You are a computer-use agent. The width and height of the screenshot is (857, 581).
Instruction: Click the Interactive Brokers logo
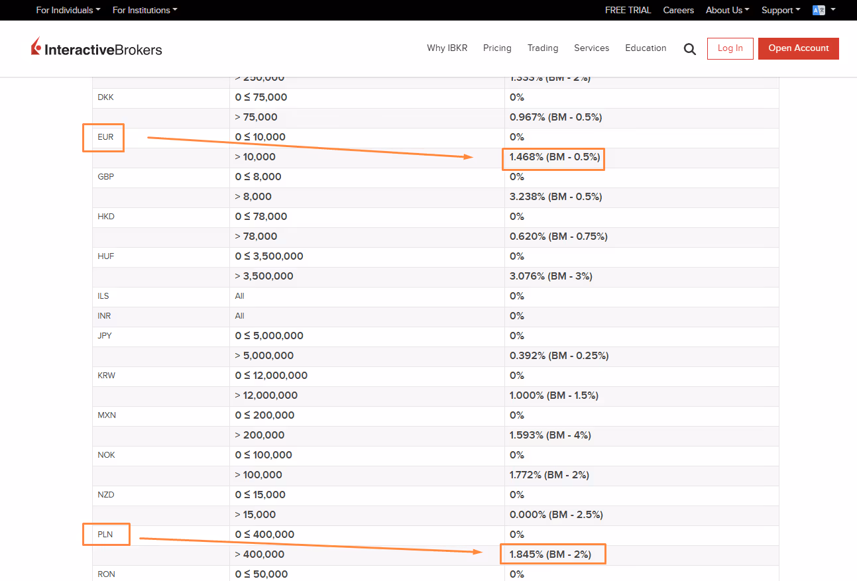point(97,48)
